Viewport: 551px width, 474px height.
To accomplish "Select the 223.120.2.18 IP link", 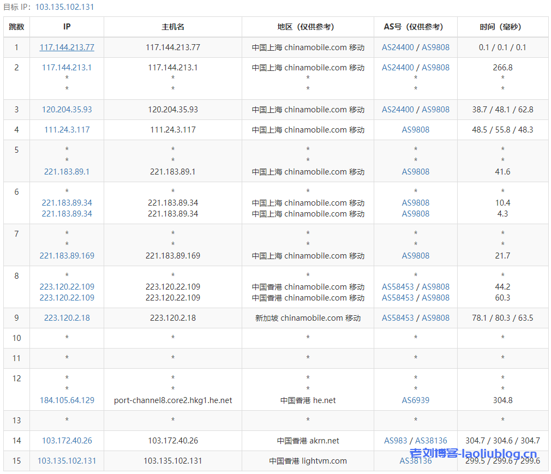I will point(67,318).
